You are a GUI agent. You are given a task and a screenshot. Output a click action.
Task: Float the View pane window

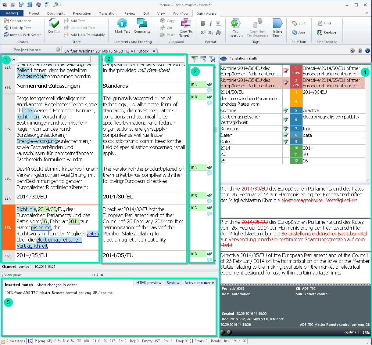(93, 275)
